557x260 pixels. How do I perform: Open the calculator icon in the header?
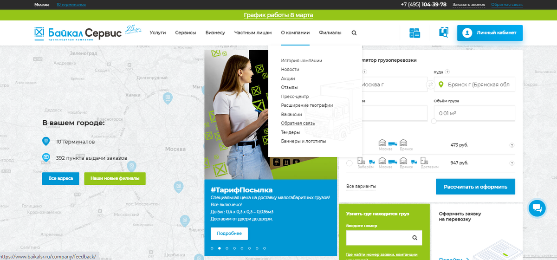[415, 33]
